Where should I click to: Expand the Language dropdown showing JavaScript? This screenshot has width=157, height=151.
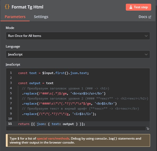click(x=78, y=54)
